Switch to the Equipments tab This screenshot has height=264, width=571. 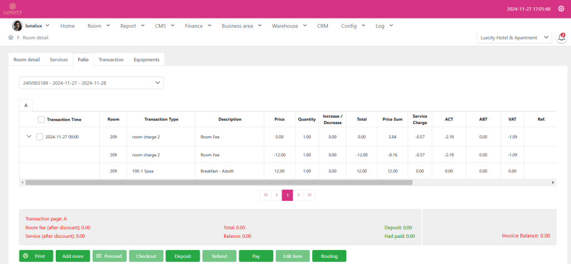(x=146, y=60)
